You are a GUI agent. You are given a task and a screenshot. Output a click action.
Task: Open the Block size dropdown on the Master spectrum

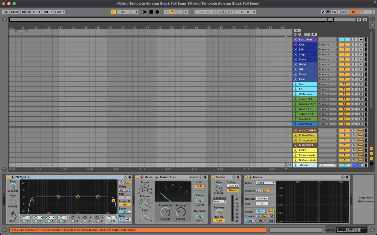(264, 182)
